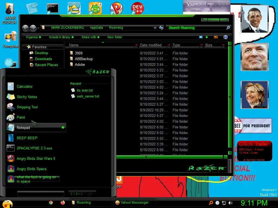Image resolution: width=278 pixels, height=208 pixels.
Task: Open 'what the fuck is going on in space'
Action: 36,179
